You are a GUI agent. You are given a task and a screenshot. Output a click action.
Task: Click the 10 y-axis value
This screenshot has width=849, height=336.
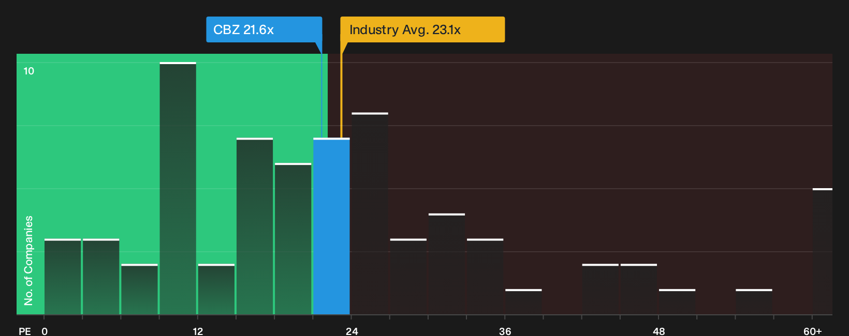pos(29,71)
